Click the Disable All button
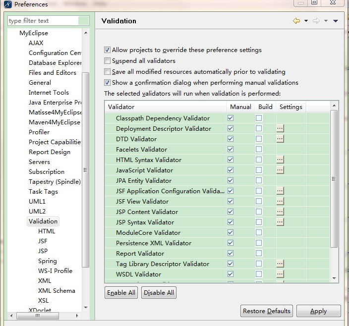Image resolution: width=349 pixels, height=326 pixels. point(159,293)
